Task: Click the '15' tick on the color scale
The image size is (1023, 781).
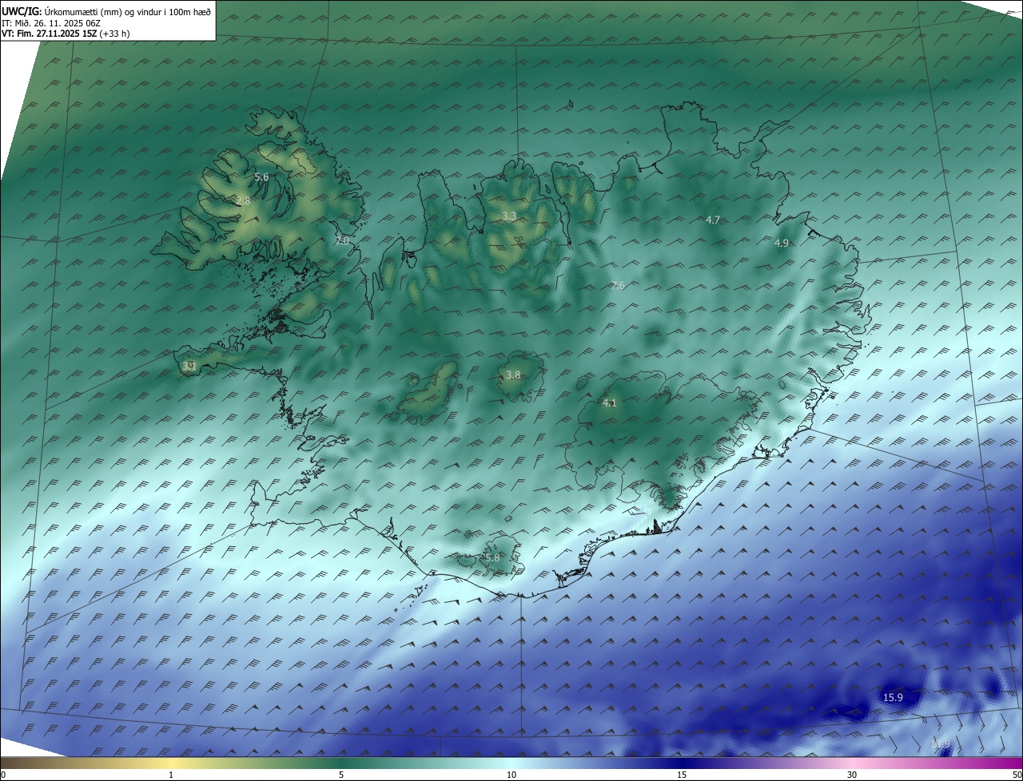Action: [x=682, y=775]
